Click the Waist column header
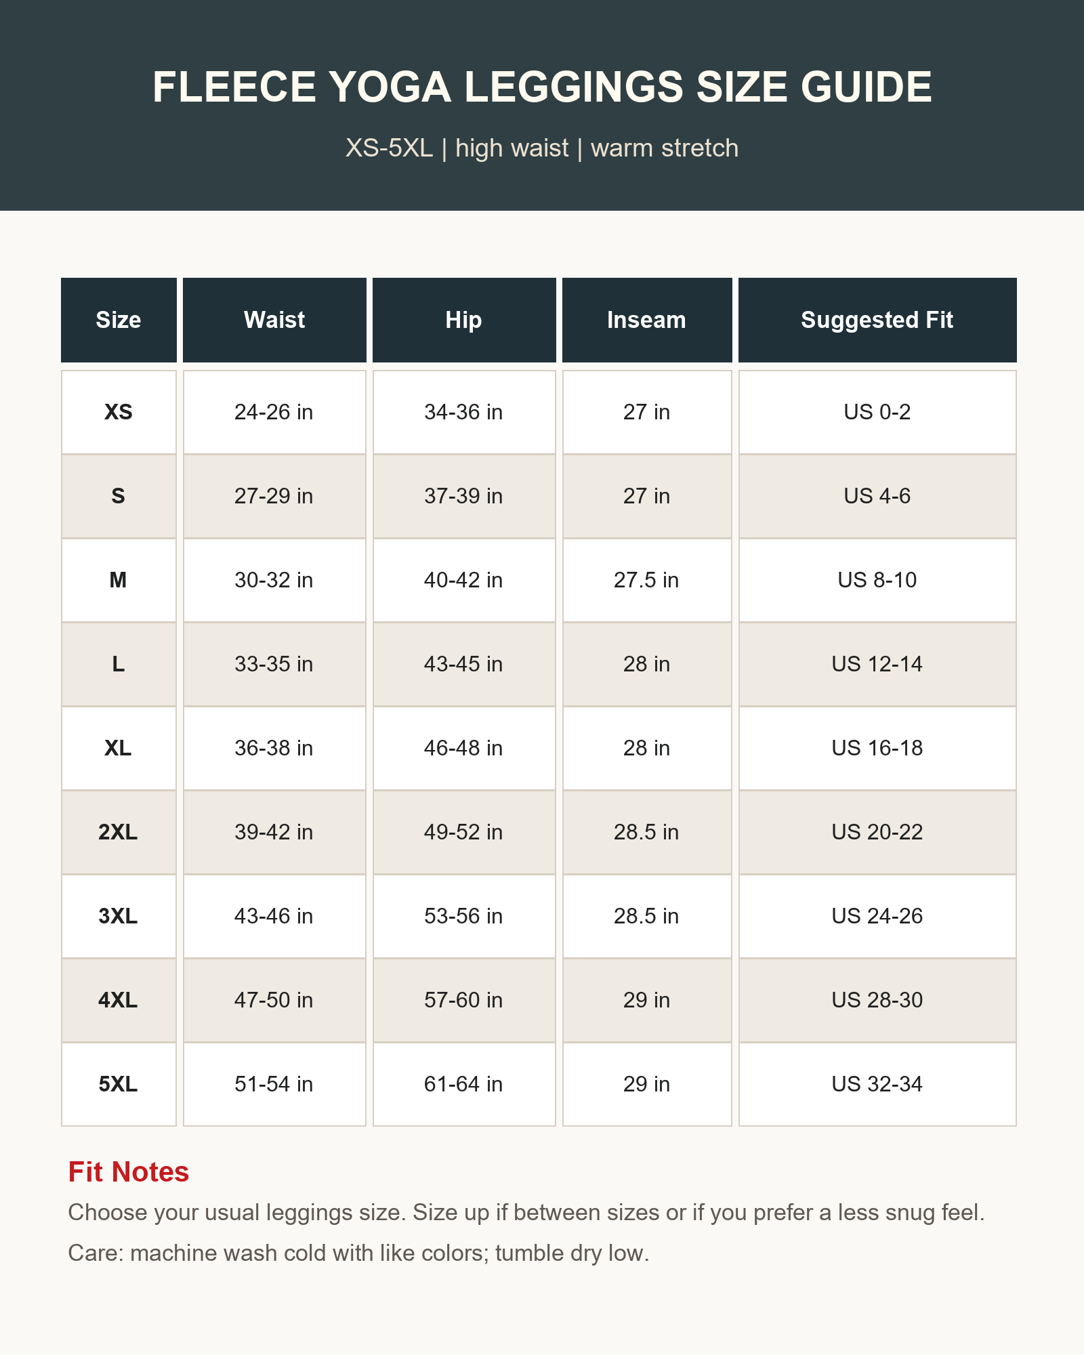Image resolution: width=1084 pixels, height=1355 pixels. pos(274,320)
